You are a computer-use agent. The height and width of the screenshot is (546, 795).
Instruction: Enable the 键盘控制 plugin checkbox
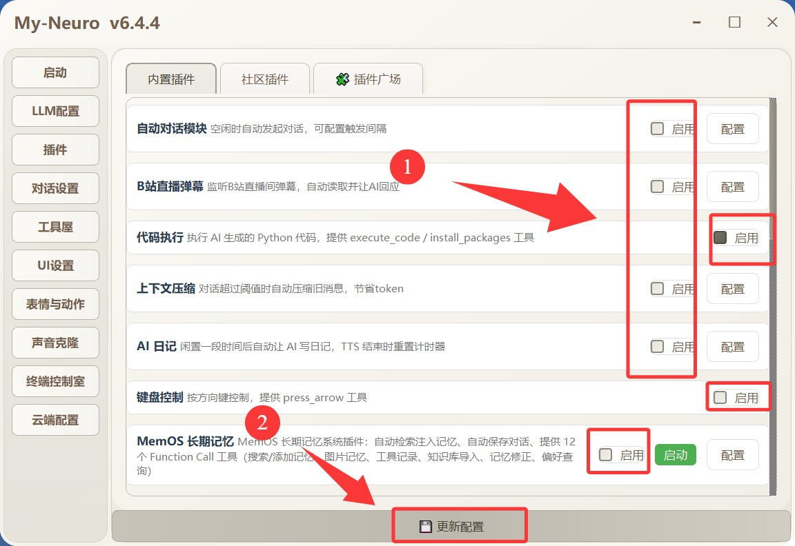pyautogui.click(x=720, y=398)
